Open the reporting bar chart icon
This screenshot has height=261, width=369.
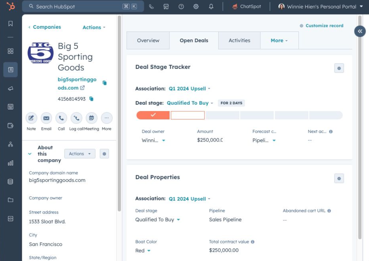coord(10,163)
